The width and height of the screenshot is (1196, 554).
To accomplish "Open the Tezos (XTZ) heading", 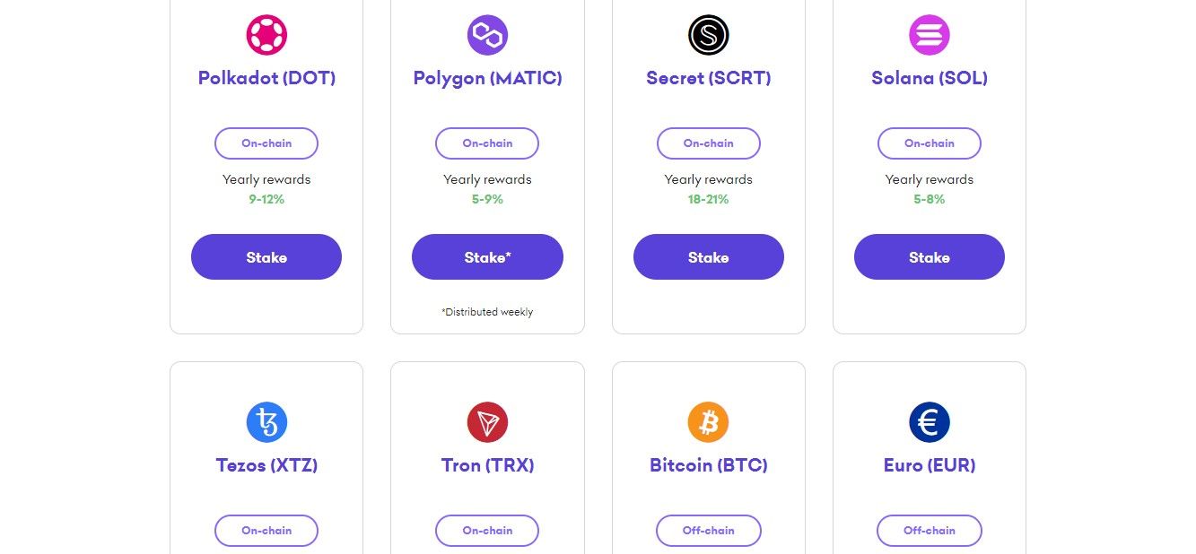I will (266, 465).
